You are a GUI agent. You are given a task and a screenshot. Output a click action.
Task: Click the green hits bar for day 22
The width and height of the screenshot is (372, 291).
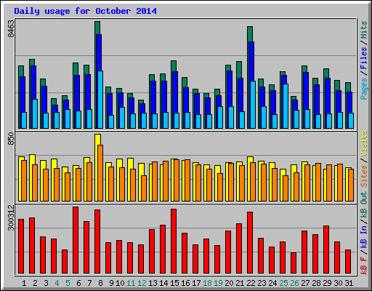[250, 34]
